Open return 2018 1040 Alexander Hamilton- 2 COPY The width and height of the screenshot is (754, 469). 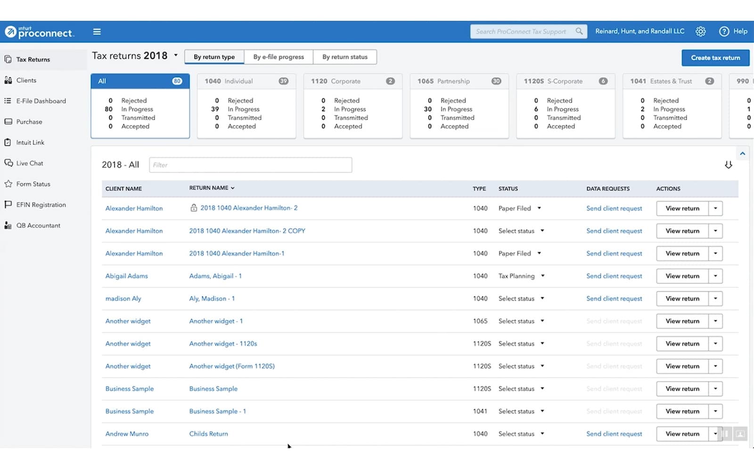click(x=247, y=231)
